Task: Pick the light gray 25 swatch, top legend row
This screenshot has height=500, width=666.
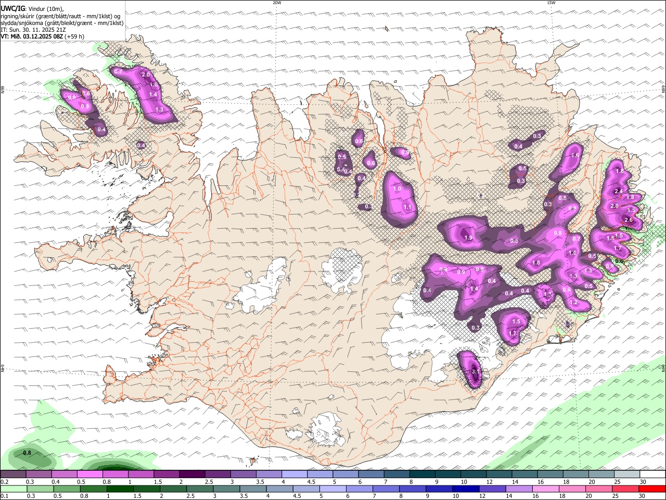Action: (x=627, y=474)
